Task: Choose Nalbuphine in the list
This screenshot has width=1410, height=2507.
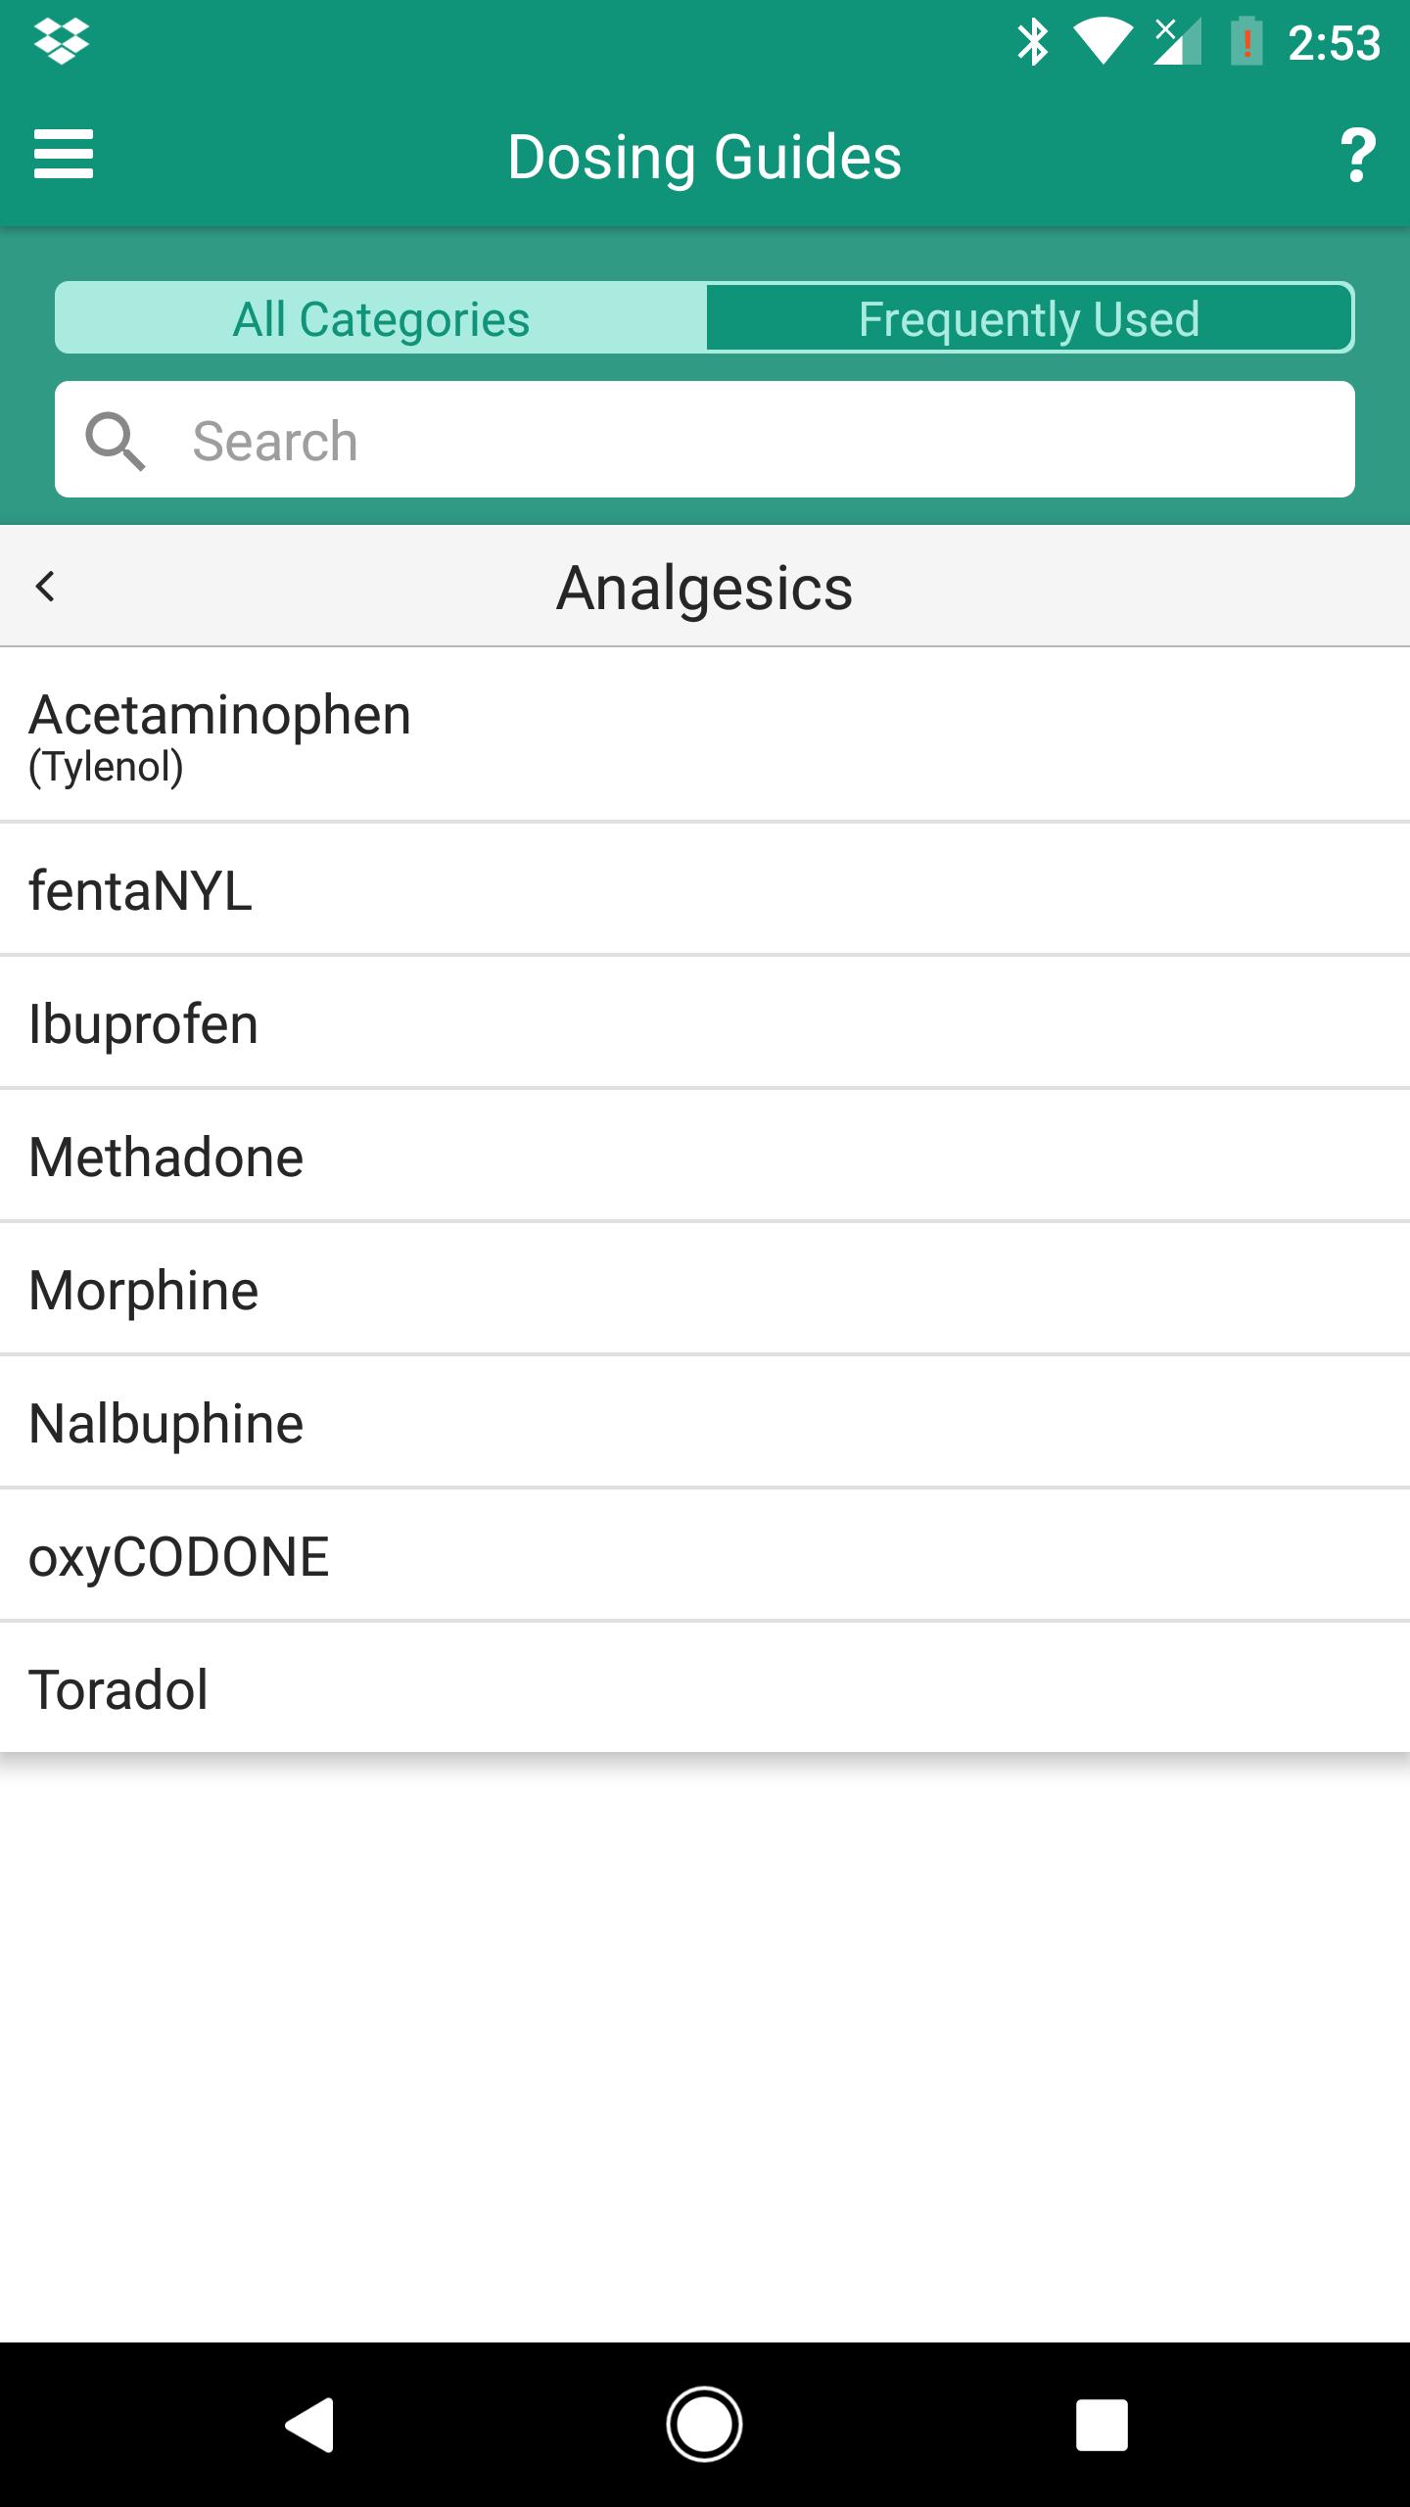Action: [x=705, y=1423]
